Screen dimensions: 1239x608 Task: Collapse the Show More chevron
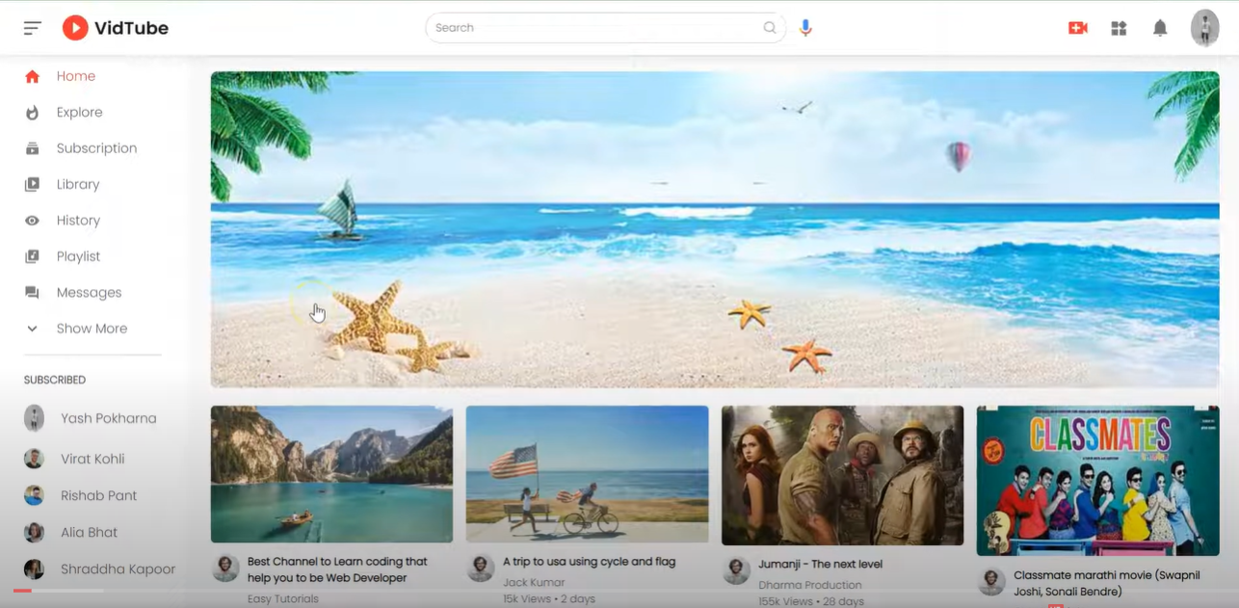tap(34, 328)
